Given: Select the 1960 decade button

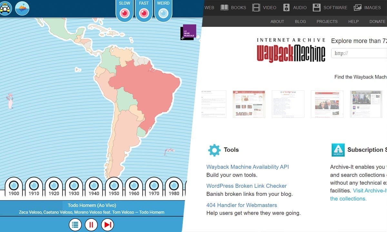Looking at the screenshot, I should [x=134, y=187].
